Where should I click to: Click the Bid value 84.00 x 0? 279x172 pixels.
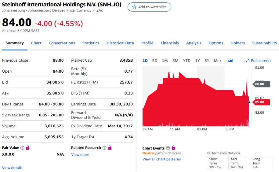click(55, 82)
